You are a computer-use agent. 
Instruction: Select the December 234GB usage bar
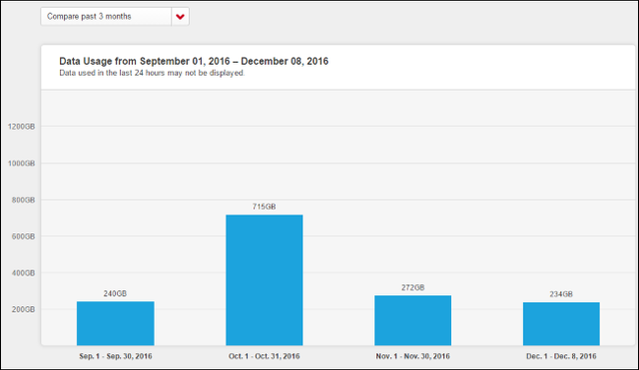click(x=561, y=324)
